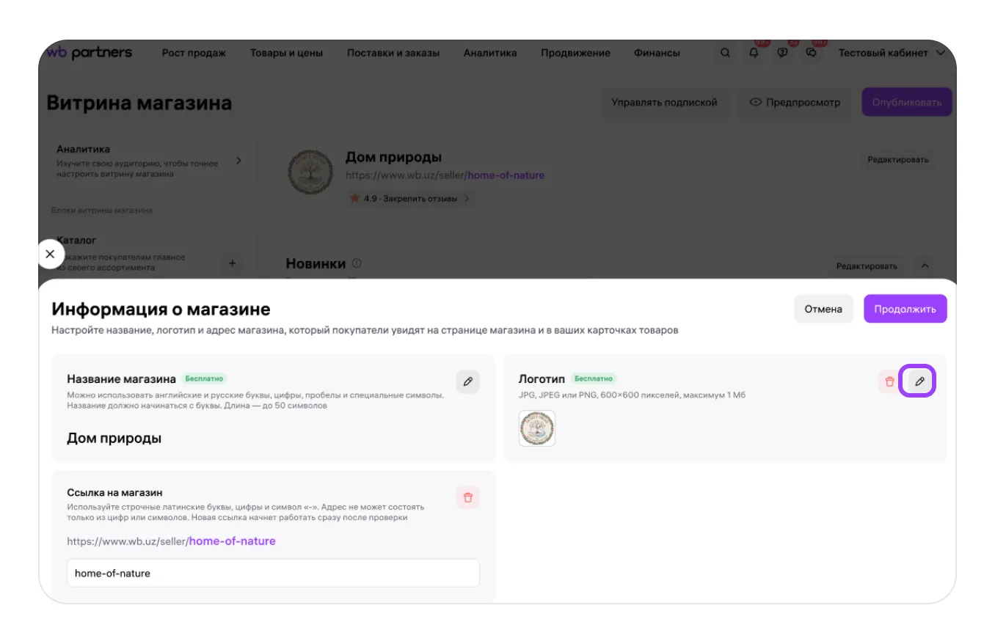The image size is (995, 644).
Task: Open search via magnifier icon
Action: [725, 53]
